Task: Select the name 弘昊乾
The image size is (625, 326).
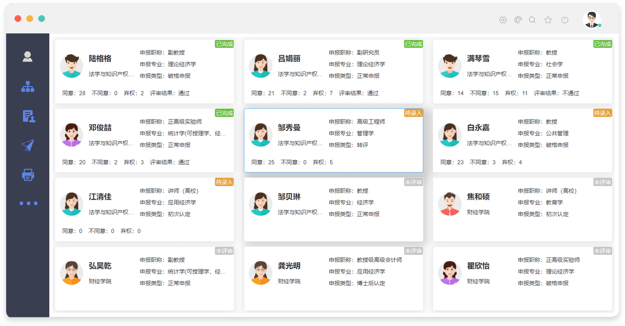Action: coord(100,266)
